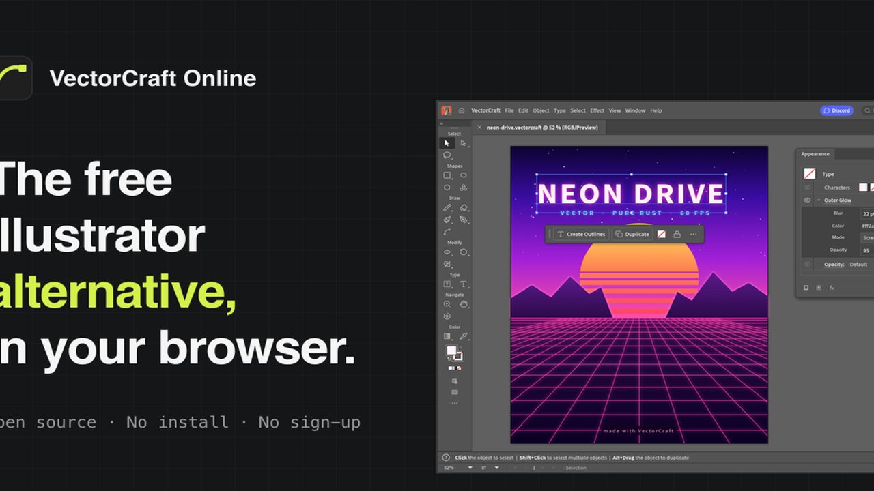874x491 pixels.
Task: Open the File menu
Action: pos(509,110)
